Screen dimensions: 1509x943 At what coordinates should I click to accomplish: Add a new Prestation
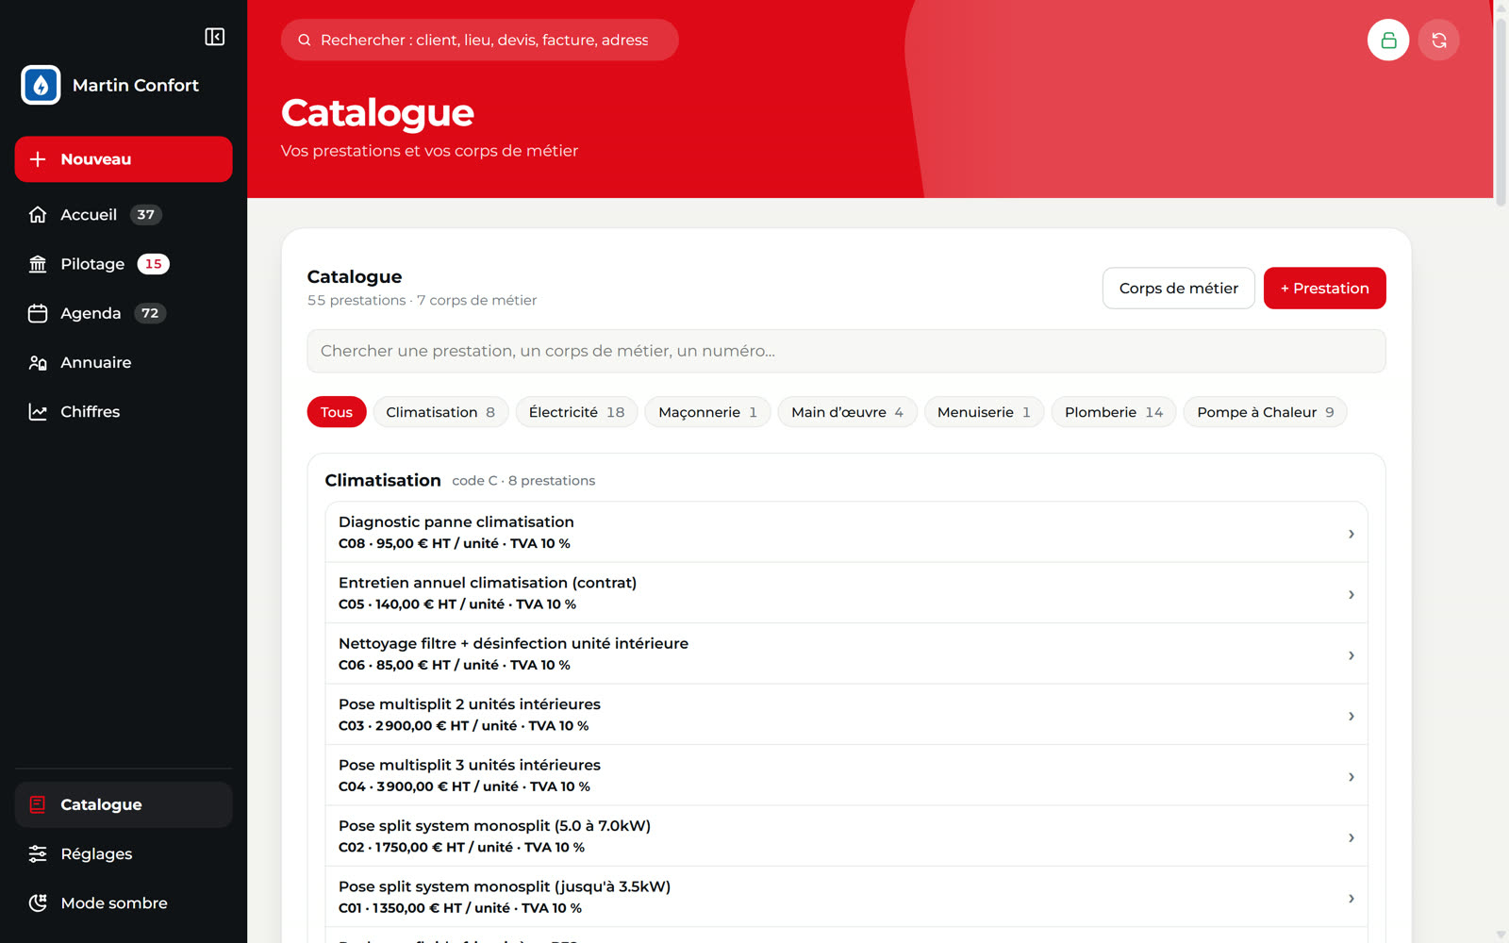pos(1325,288)
